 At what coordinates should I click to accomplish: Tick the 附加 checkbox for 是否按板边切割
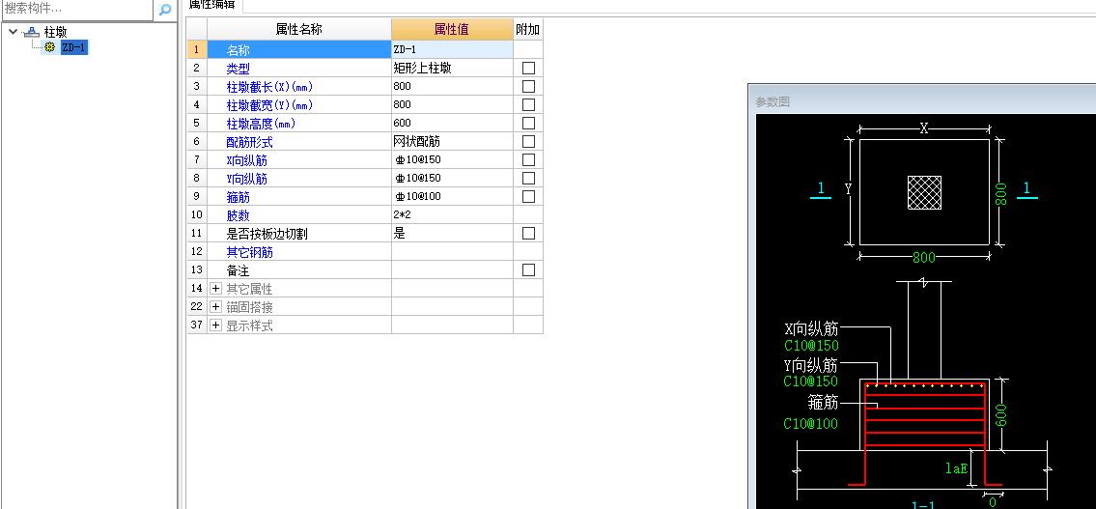click(528, 234)
